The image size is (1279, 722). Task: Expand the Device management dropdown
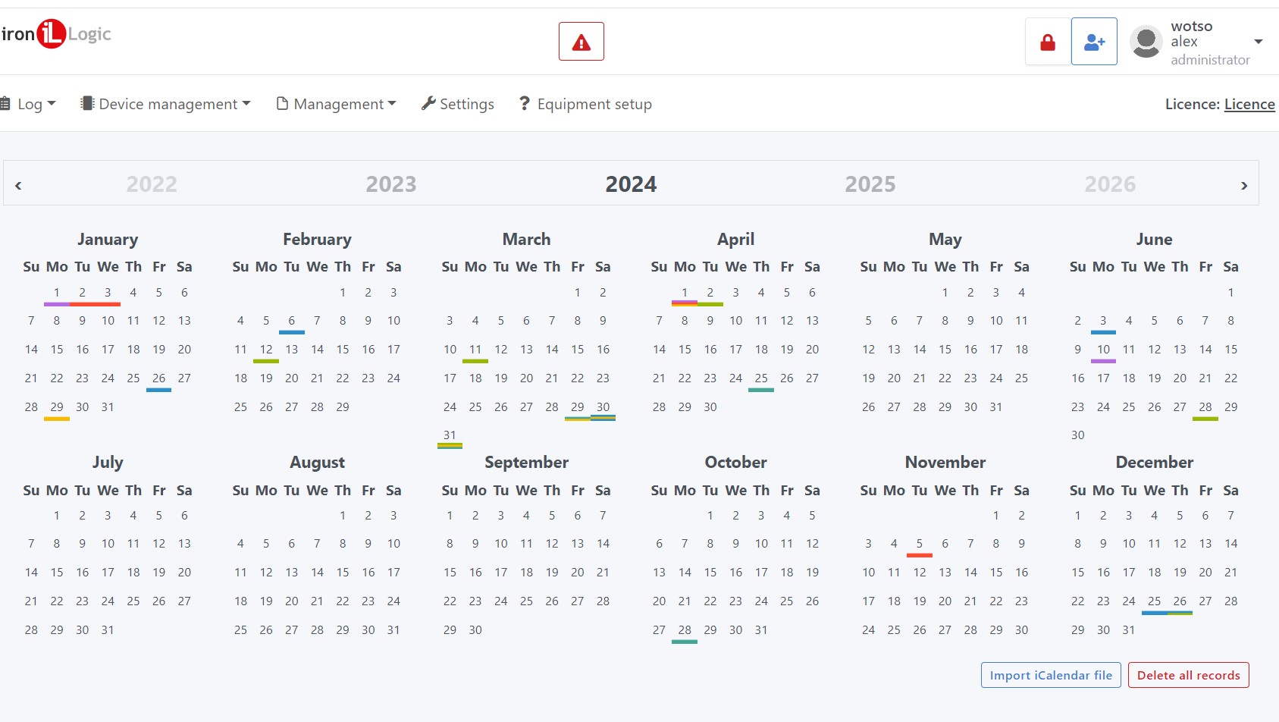(166, 104)
